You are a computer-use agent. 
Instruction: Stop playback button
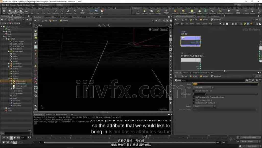[x=11, y=138]
